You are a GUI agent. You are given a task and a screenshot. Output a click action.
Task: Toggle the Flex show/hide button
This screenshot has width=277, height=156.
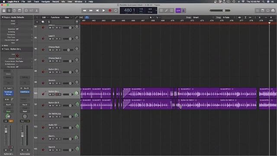click(x=81, y=17)
